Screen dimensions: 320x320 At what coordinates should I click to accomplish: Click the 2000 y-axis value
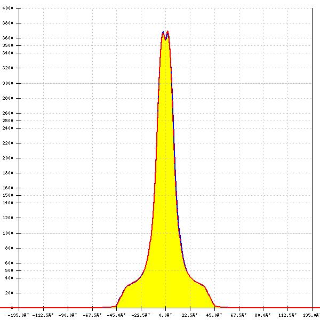[8, 158]
